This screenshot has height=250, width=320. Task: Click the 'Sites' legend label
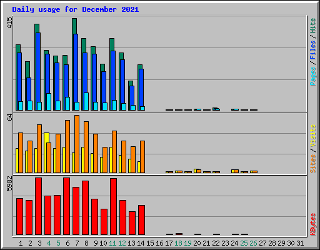click(312, 164)
